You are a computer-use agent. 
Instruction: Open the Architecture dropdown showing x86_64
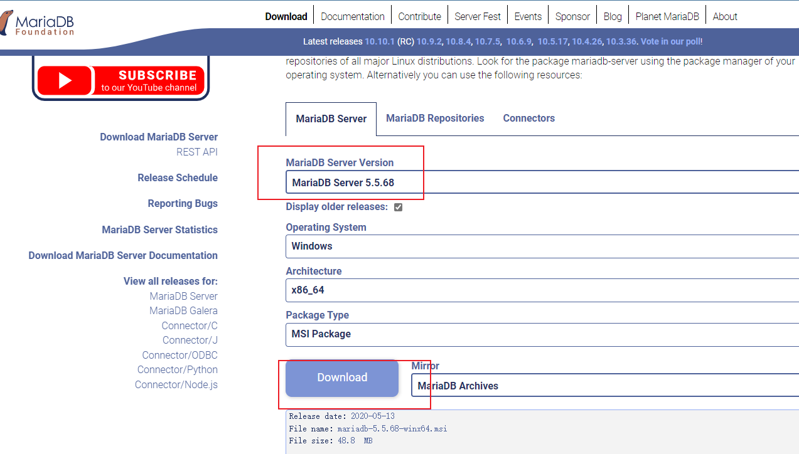[542, 290]
